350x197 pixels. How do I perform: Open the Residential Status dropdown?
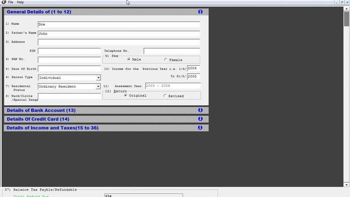[98, 86]
